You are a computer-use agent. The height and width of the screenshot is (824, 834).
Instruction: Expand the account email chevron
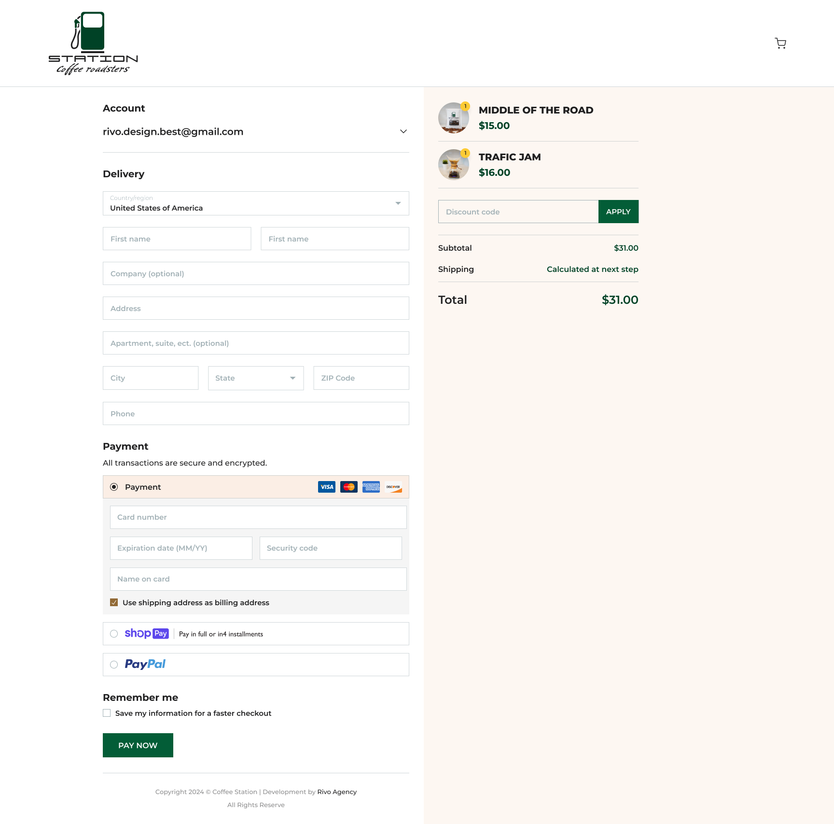[403, 131]
